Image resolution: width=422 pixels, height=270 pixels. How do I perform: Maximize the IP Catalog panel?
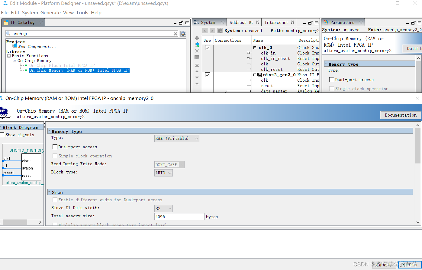[187, 23]
